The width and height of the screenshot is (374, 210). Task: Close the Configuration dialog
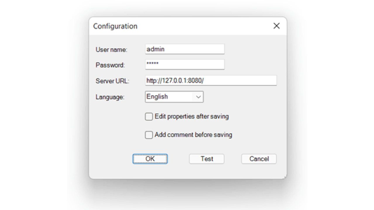(276, 26)
